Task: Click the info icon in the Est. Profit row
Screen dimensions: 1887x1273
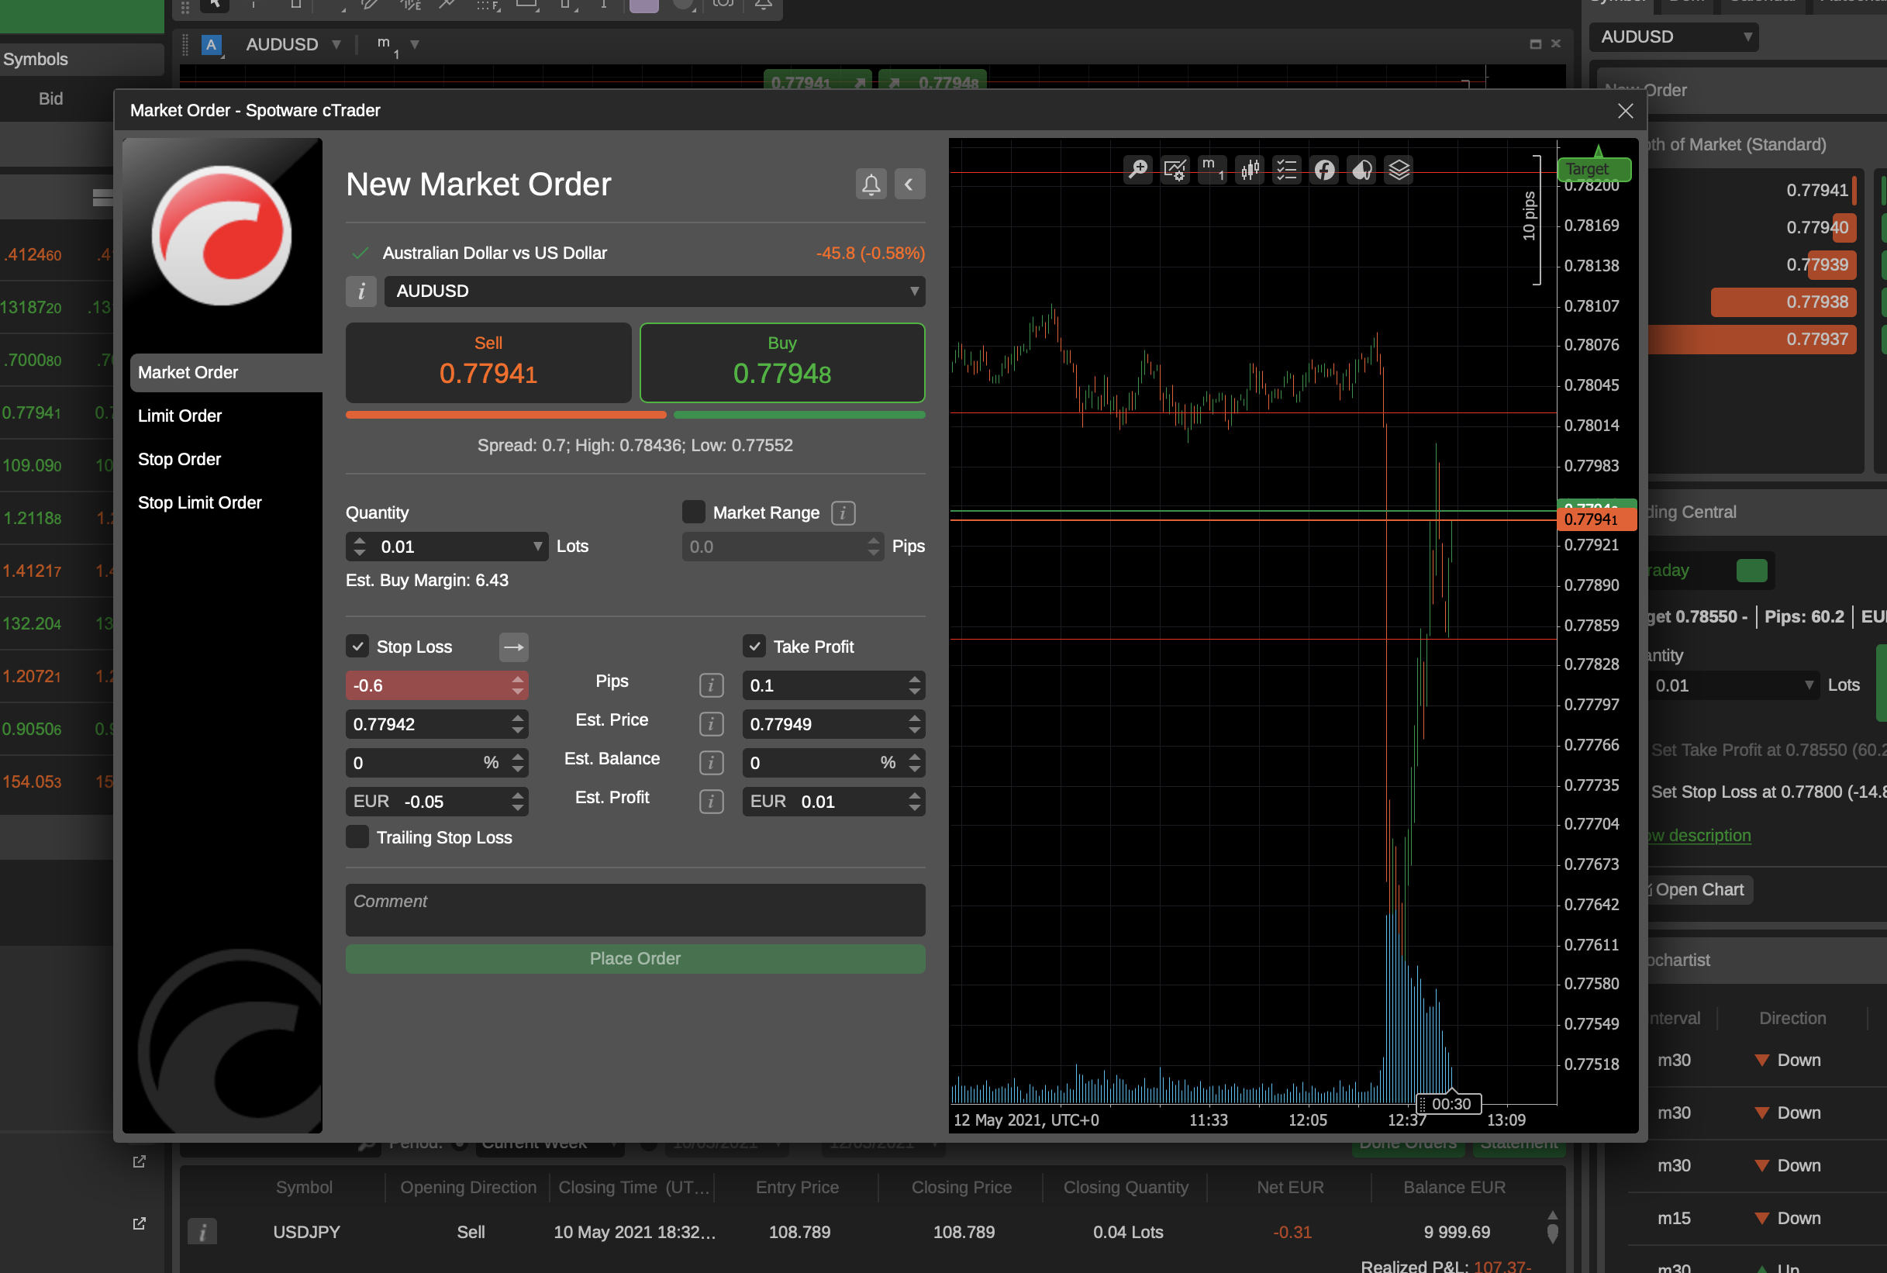Action: (x=712, y=802)
